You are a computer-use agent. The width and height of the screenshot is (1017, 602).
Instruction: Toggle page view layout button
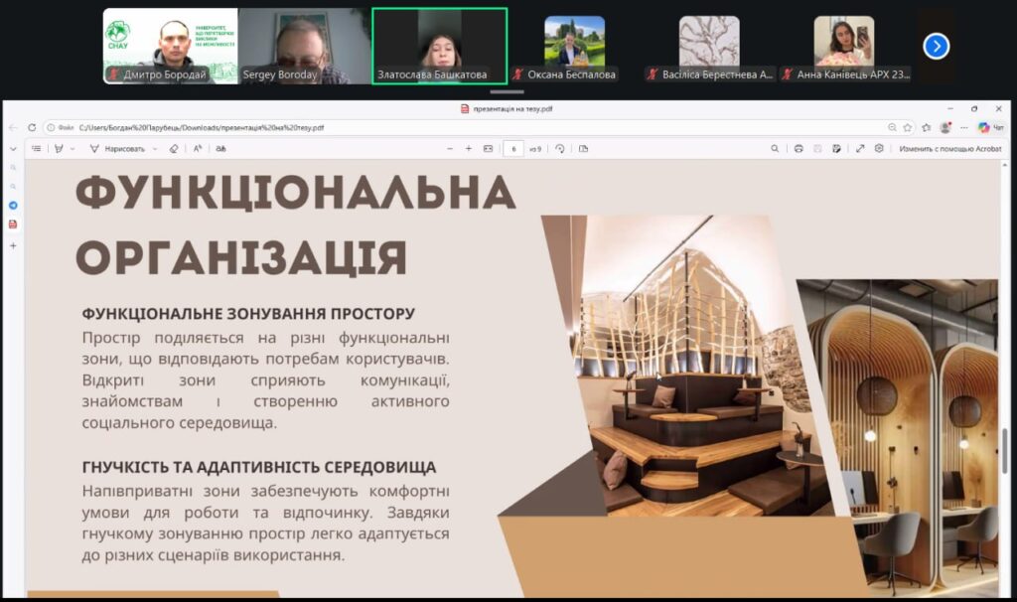tap(583, 149)
